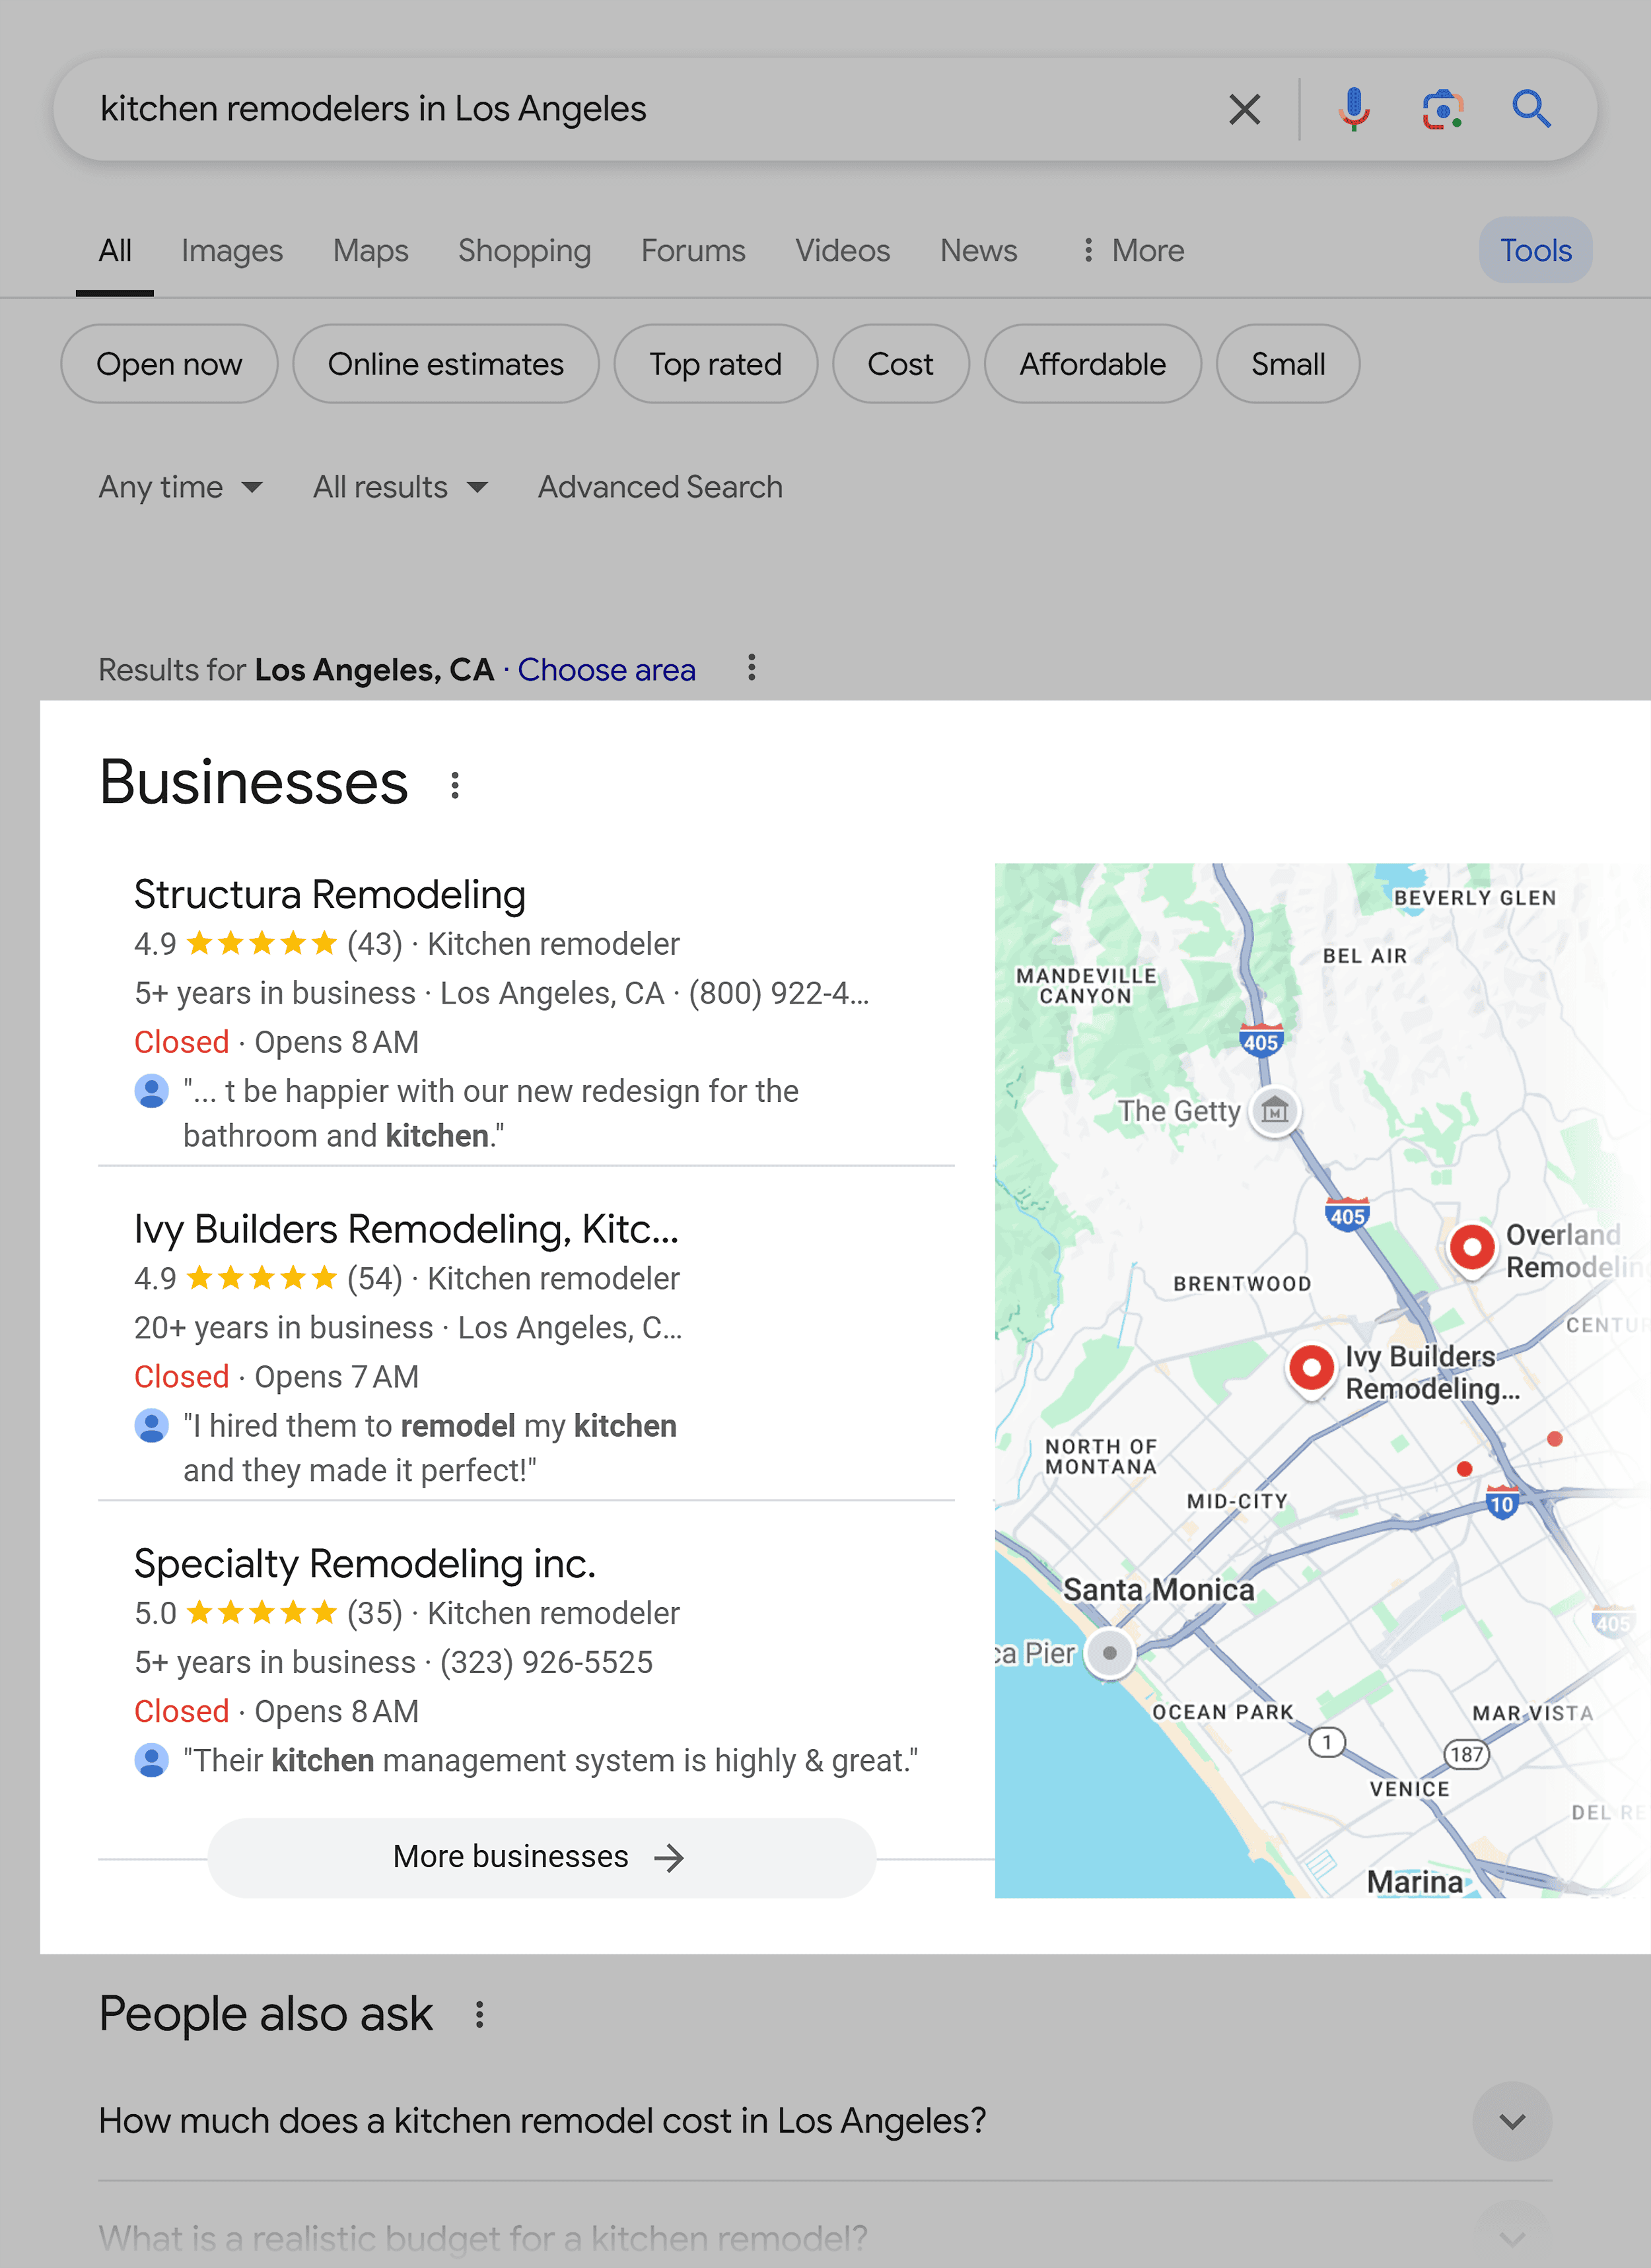This screenshot has width=1651, height=2268.
Task: Click into the search query input field
Action: tap(640, 109)
